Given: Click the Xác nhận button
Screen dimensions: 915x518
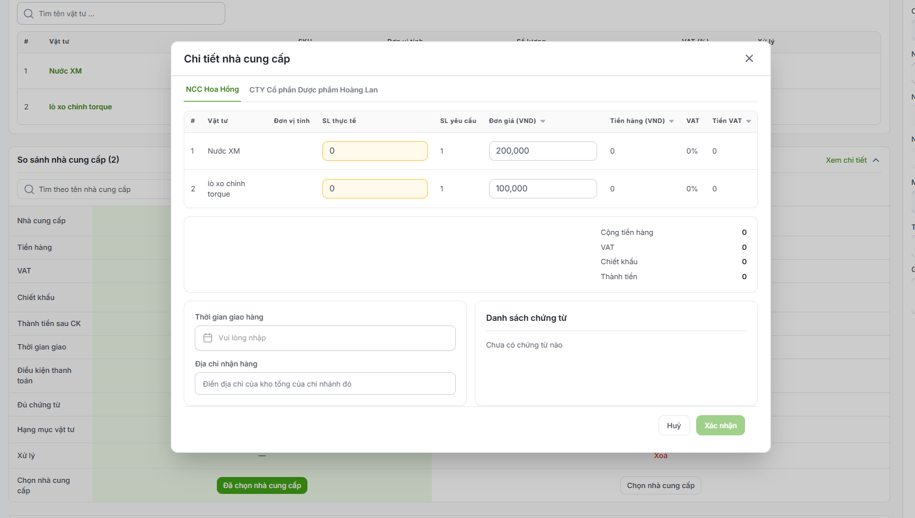Looking at the screenshot, I should 720,426.
